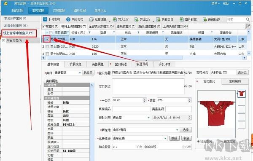Open 帮助 in the title bar
253x161 pixels.
(x=226, y=3)
